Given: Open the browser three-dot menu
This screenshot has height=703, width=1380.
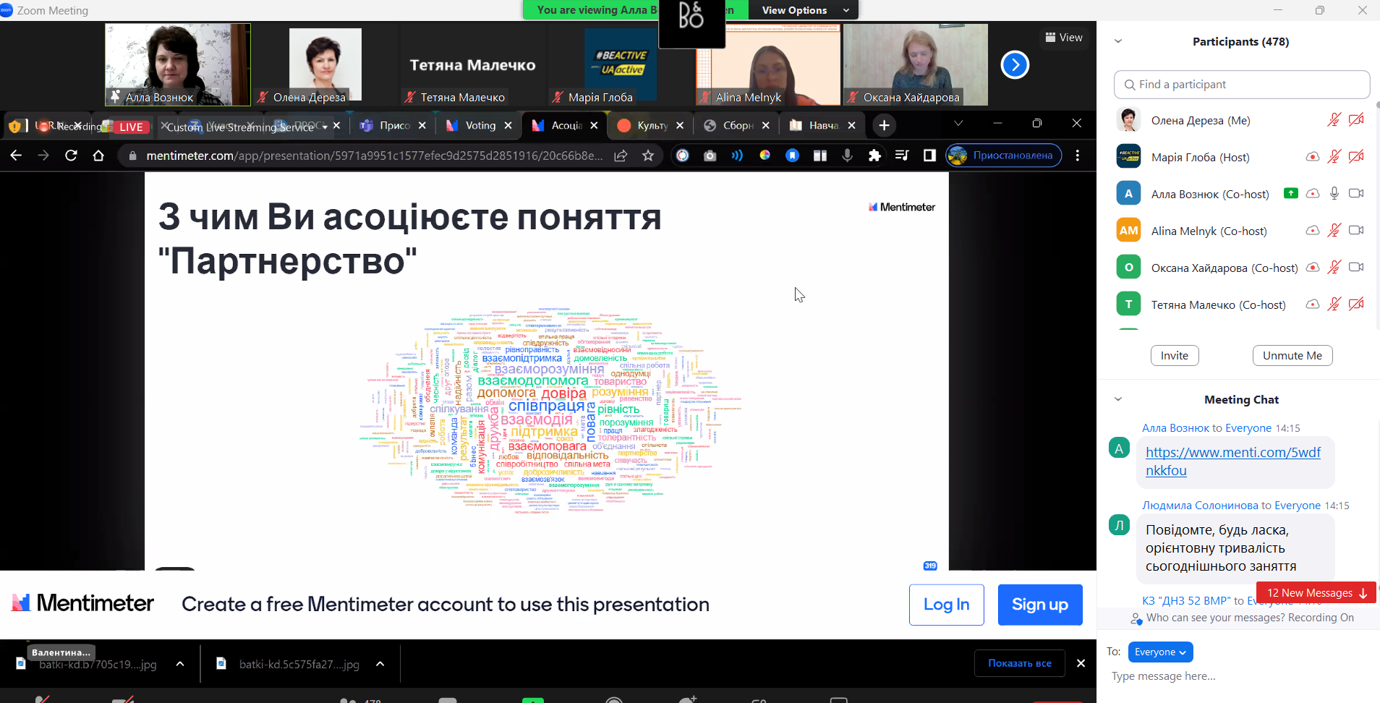Looking at the screenshot, I should [x=1077, y=155].
